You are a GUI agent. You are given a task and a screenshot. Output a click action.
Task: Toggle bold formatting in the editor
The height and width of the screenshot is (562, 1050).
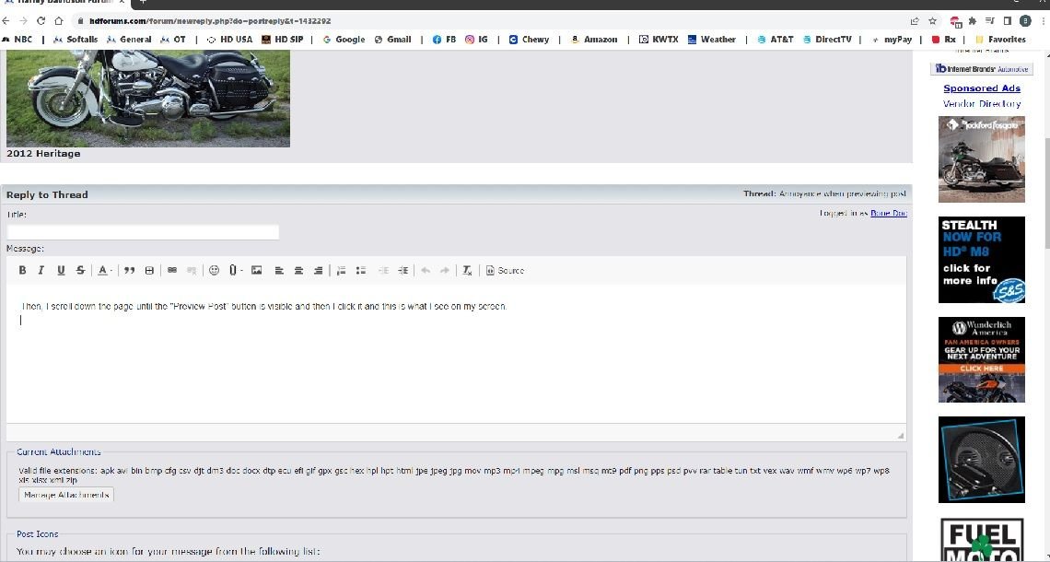click(x=23, y=270)
